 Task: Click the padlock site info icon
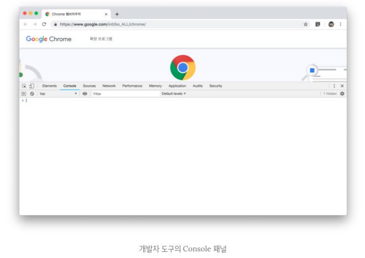tap(55, 24)
